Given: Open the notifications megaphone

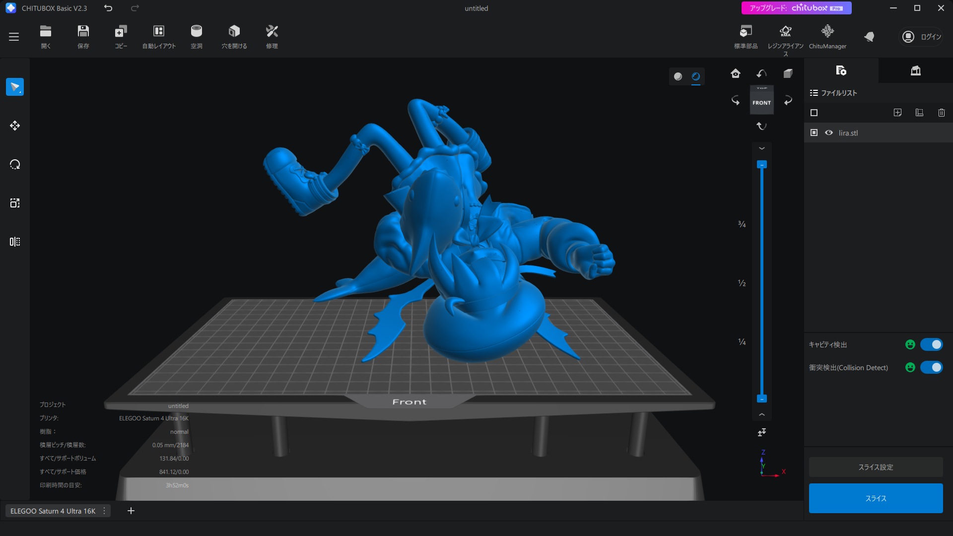Looking at the screenshot, I should point(869,37).
